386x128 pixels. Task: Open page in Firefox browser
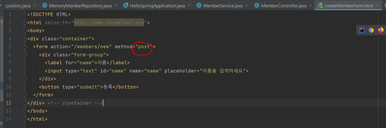[x=380, y=30]
